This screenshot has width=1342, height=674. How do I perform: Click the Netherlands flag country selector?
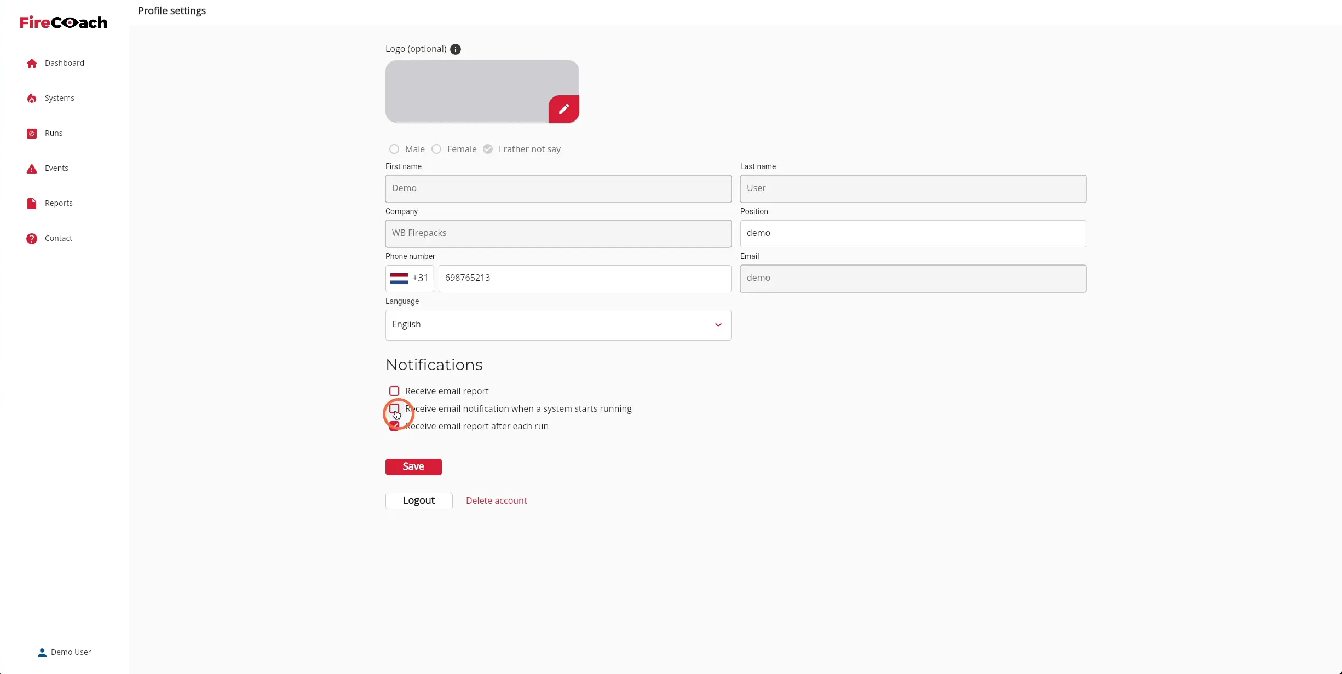pyautogui.click(x=410, y=279)
